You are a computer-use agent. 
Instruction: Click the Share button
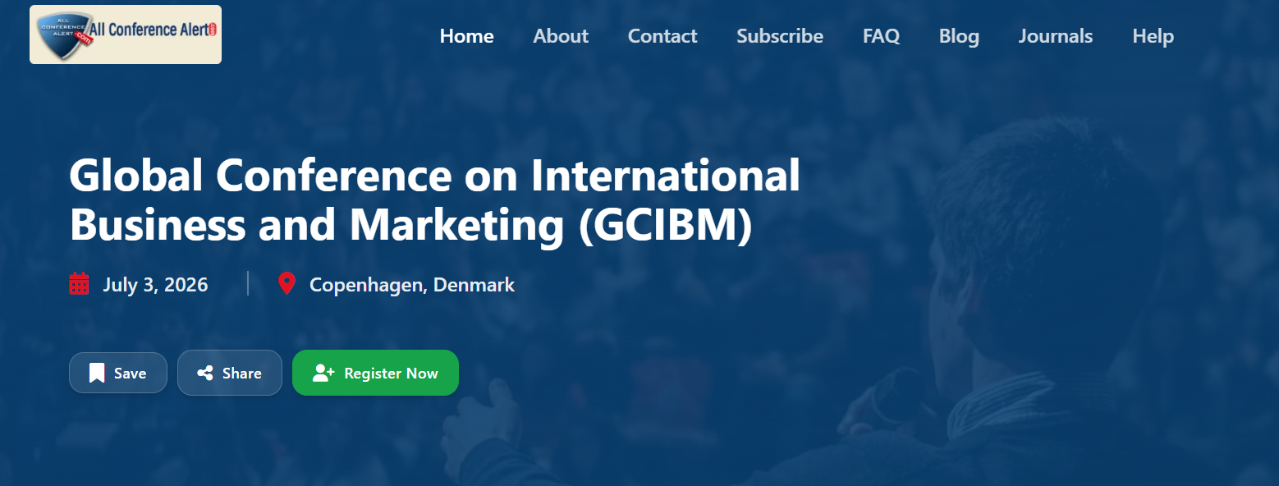pos(230,374)
